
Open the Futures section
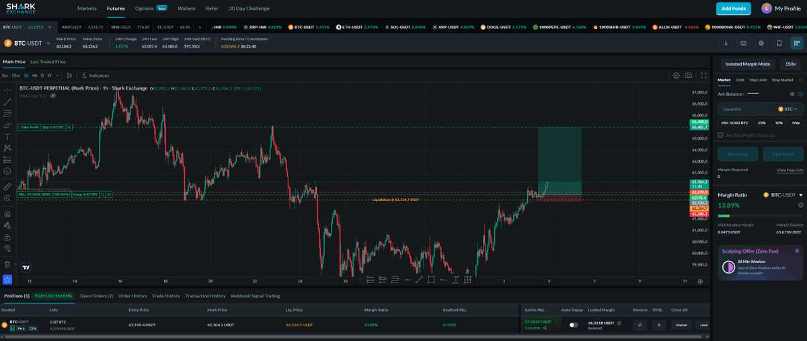116,9
